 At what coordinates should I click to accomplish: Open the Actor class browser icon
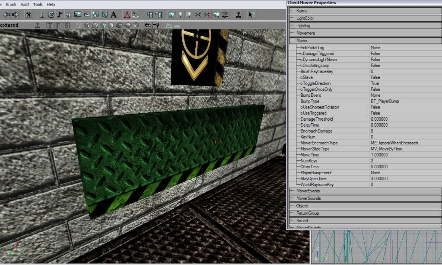point(41,15)
